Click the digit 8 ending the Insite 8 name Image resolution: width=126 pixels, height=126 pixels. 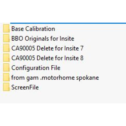(82, 58)
